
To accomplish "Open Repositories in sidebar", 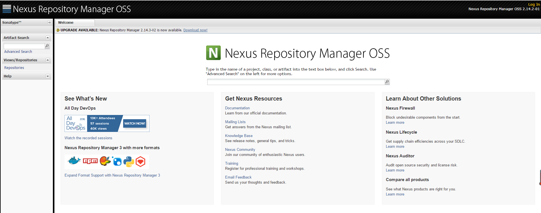I will point(14,68).
